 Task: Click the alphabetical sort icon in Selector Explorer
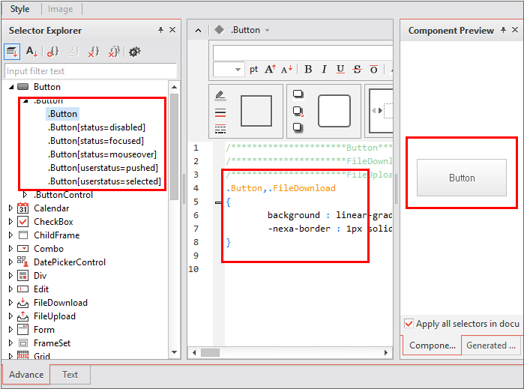(32, 52)
